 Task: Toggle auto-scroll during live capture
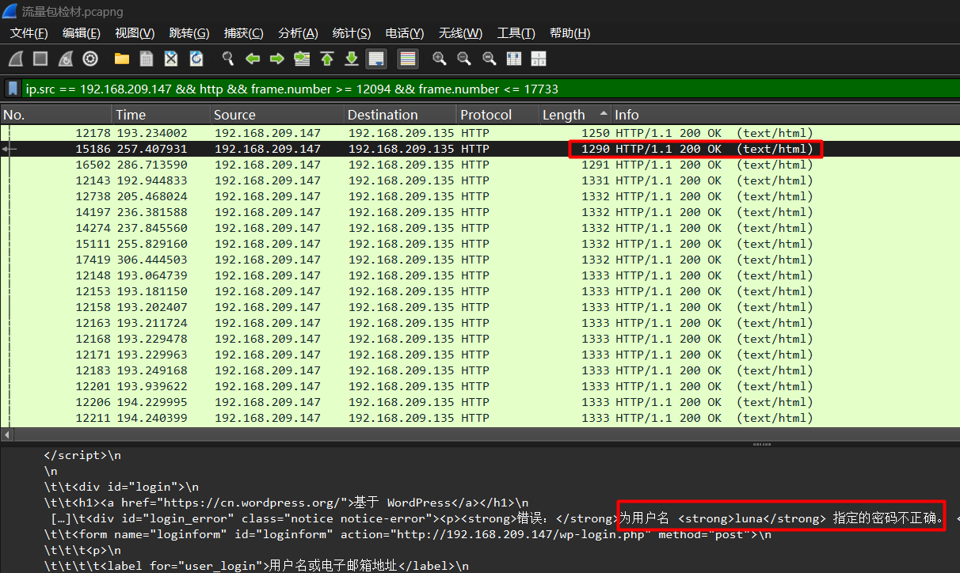pos(376,59)
